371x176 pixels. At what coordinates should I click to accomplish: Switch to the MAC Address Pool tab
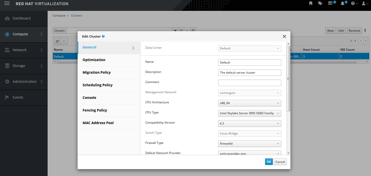109,123
